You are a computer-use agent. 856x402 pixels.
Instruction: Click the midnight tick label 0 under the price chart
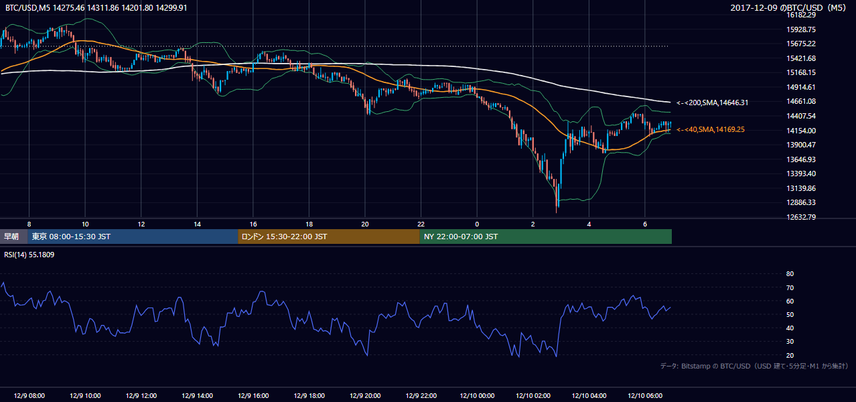pyautogui.click(x=477, y=224)
